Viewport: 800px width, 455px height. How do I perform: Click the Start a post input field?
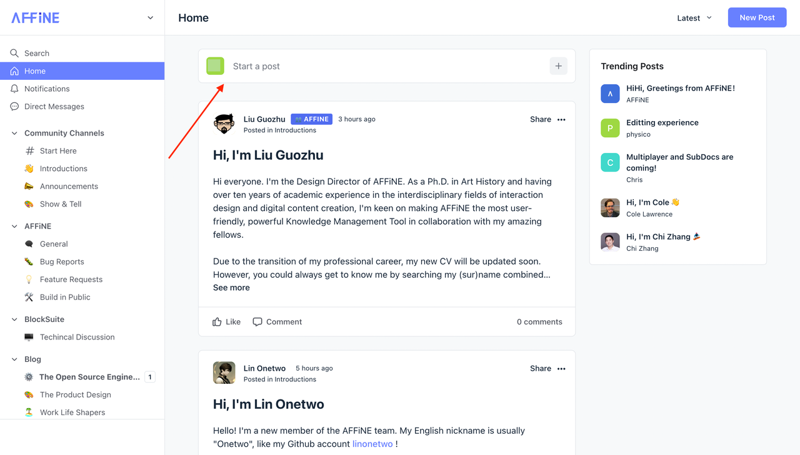387,66
